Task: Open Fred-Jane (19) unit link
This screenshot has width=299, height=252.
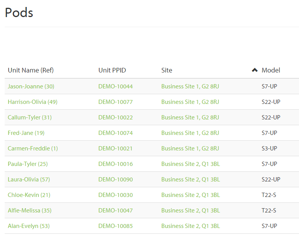Action: [x=26, y=133]
